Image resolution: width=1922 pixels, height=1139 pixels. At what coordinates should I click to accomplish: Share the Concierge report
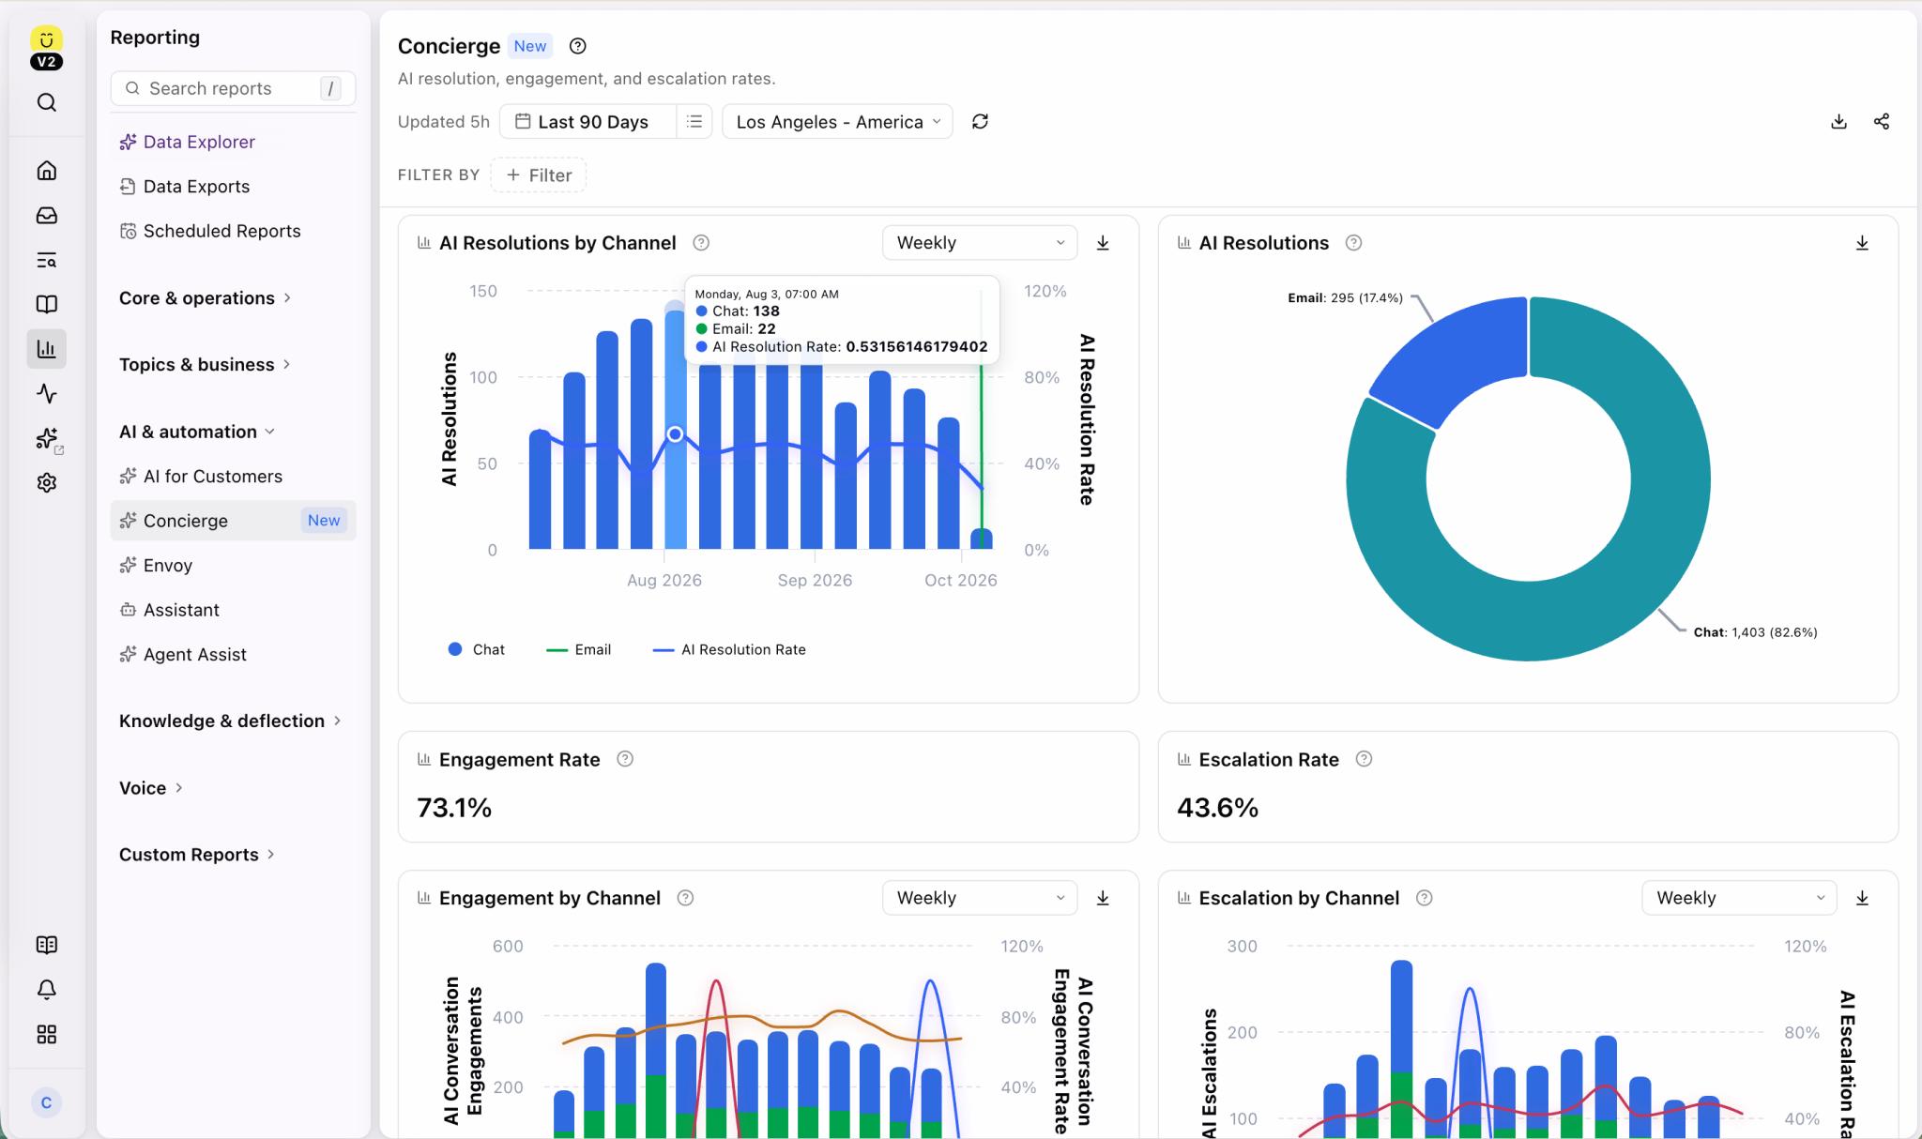[1882, 122]
